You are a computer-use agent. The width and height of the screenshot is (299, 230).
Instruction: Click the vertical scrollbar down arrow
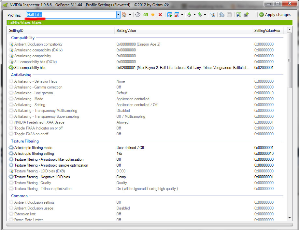[290, 218]
